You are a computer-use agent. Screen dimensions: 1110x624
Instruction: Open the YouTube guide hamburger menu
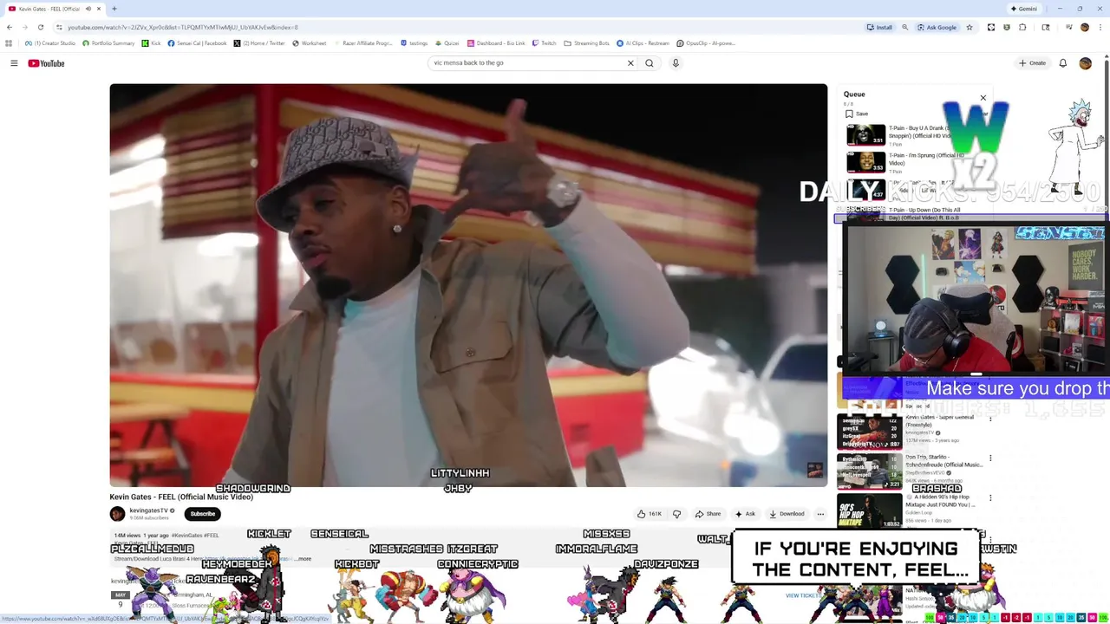(14, 63)
